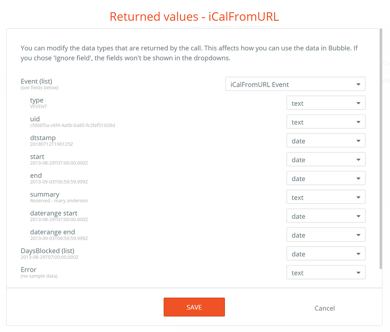This screenshot has width=390, height=332.
Task: Expand the 'start' field type dropdown
Action: pos(326,160)
